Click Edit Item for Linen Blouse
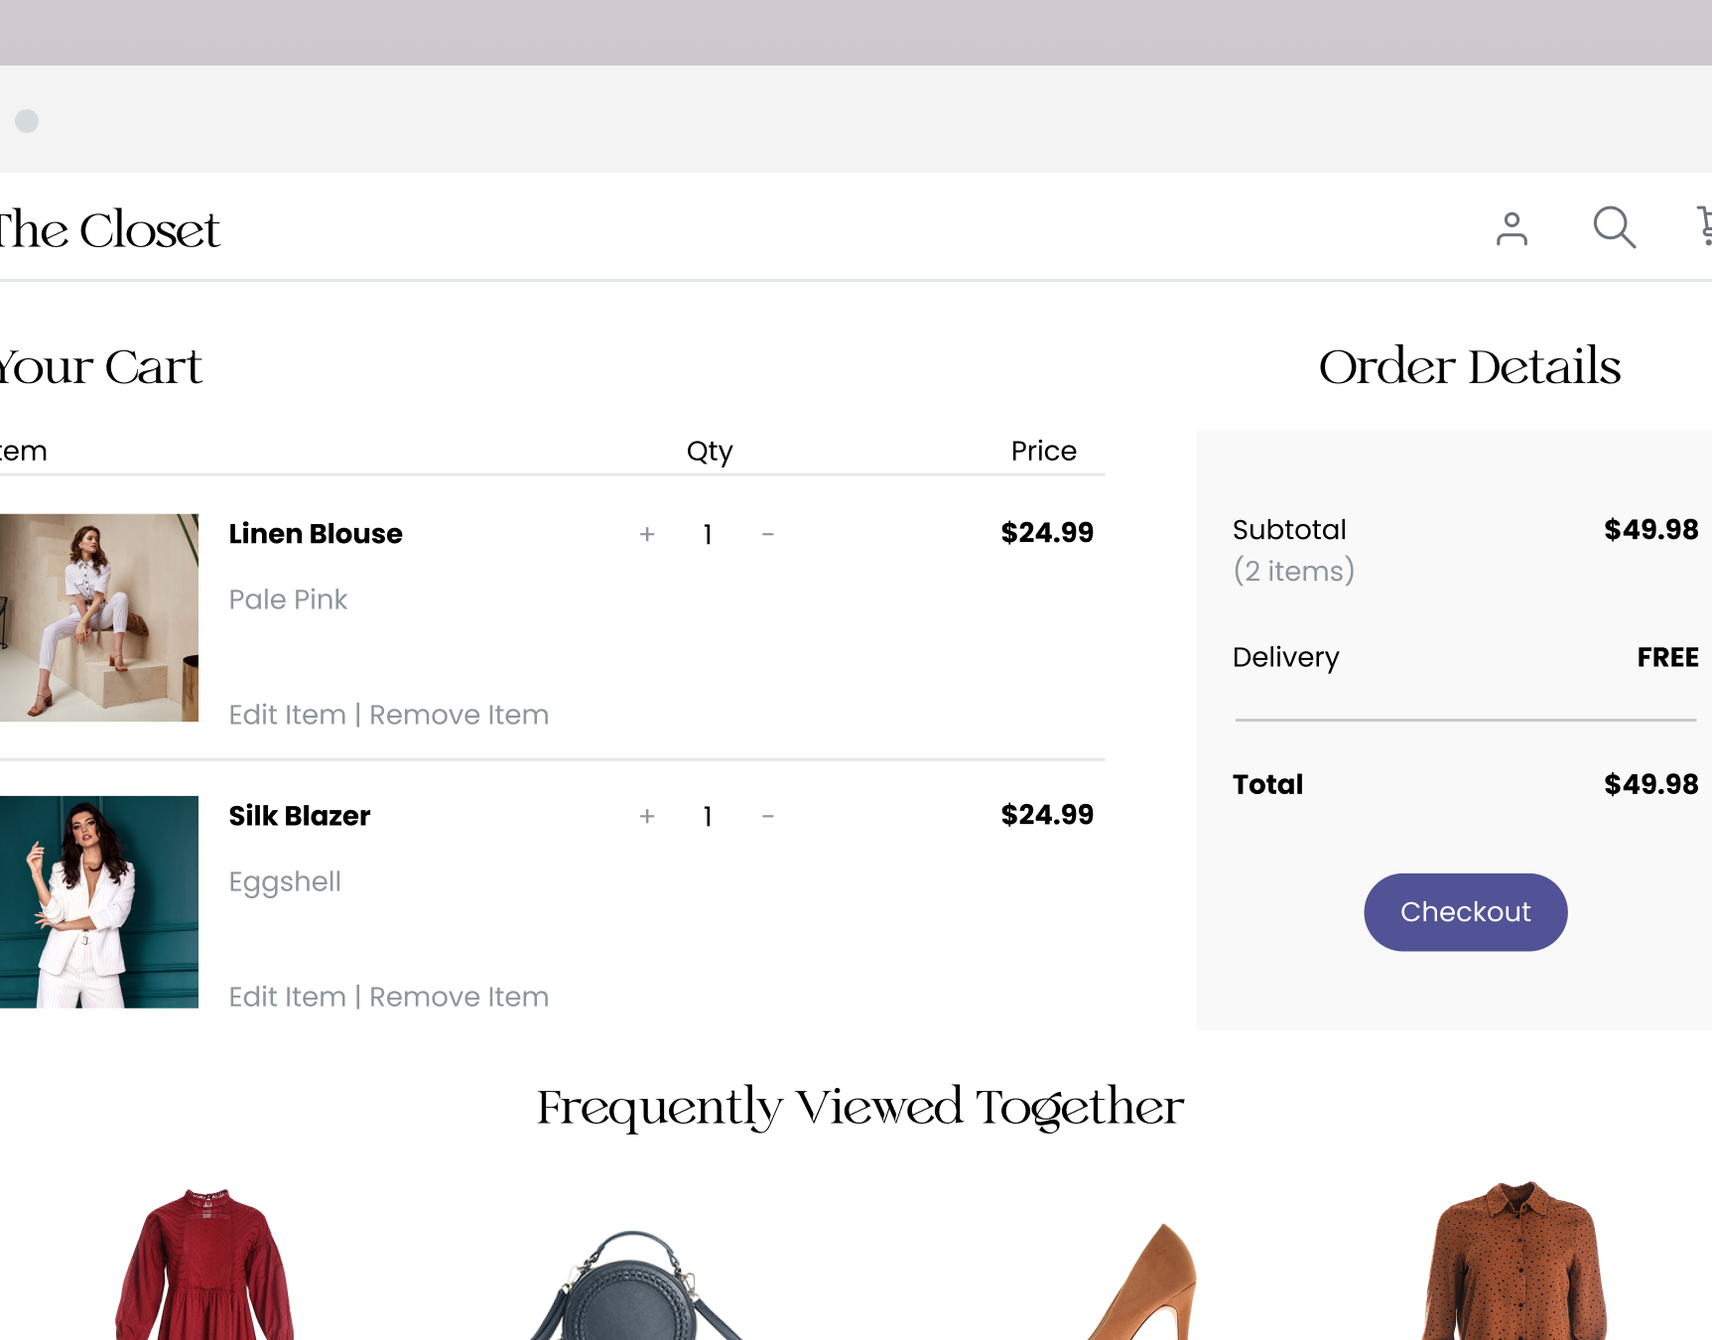This screenshot has width=1712, height=1340. [x=288, y=715]
